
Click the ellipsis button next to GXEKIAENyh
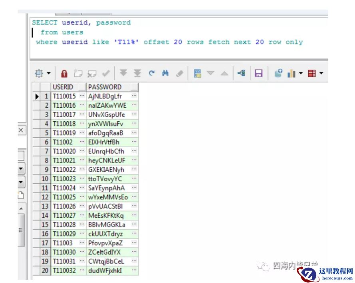[134, 169]
